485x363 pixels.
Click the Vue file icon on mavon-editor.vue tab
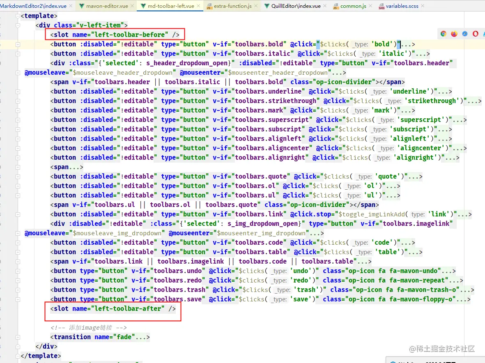point(82,6)
